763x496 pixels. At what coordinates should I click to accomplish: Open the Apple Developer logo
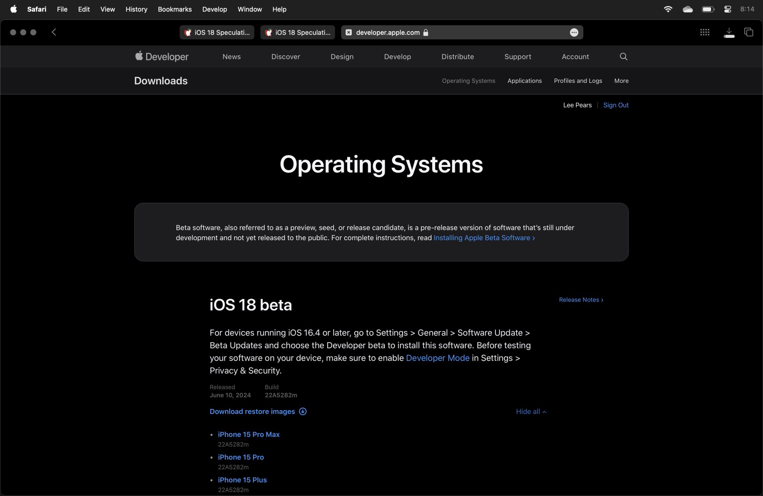161,57
